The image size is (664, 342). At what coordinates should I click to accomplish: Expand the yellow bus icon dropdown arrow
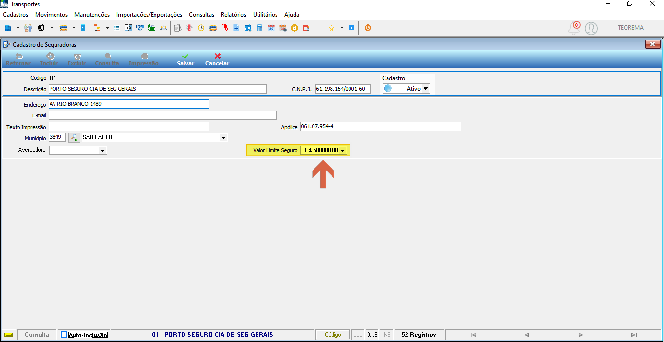pos(74,28)
